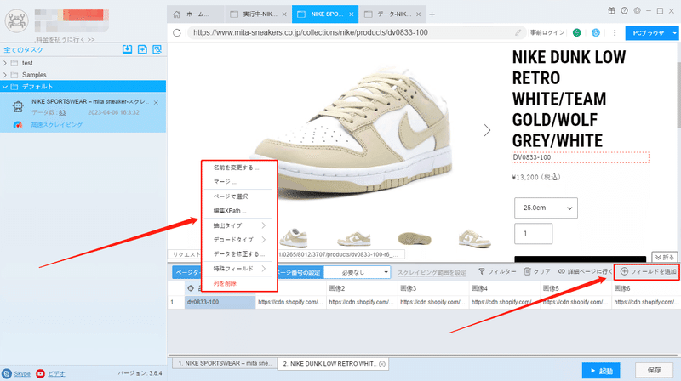Reload the page with the refresh icon

click(x=177, y=32)
